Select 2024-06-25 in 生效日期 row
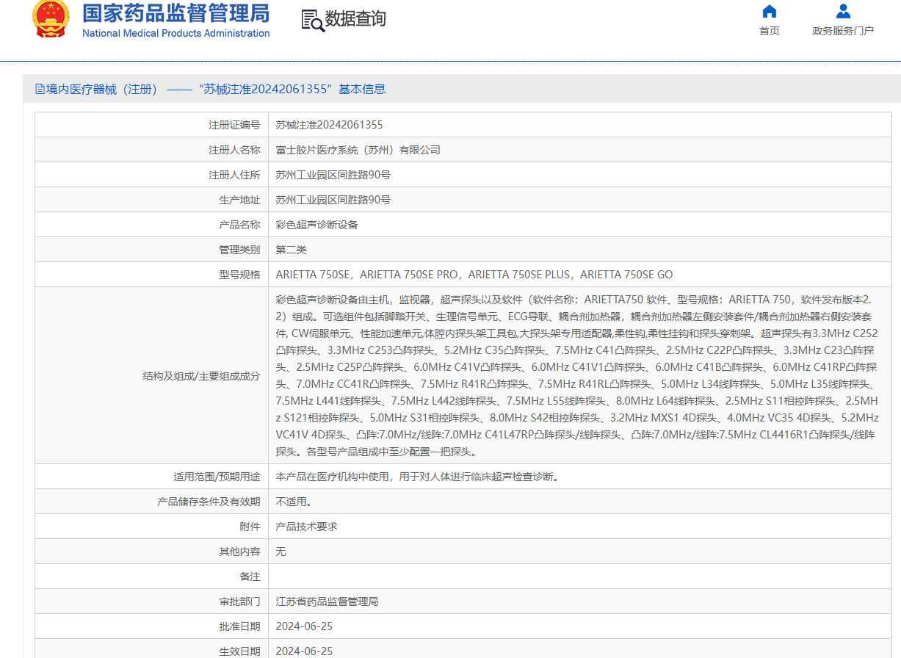 (304, 651)
